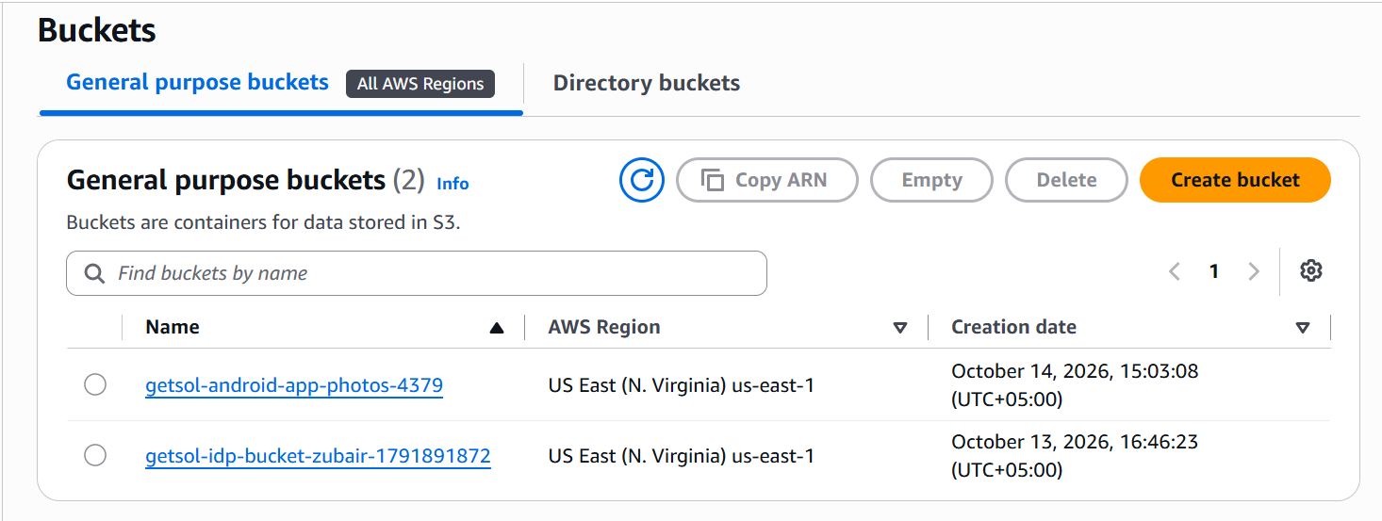Screen dimensions: 1382x521
Task: Sort by Name ascending arrow
Action: click(497, 328)
